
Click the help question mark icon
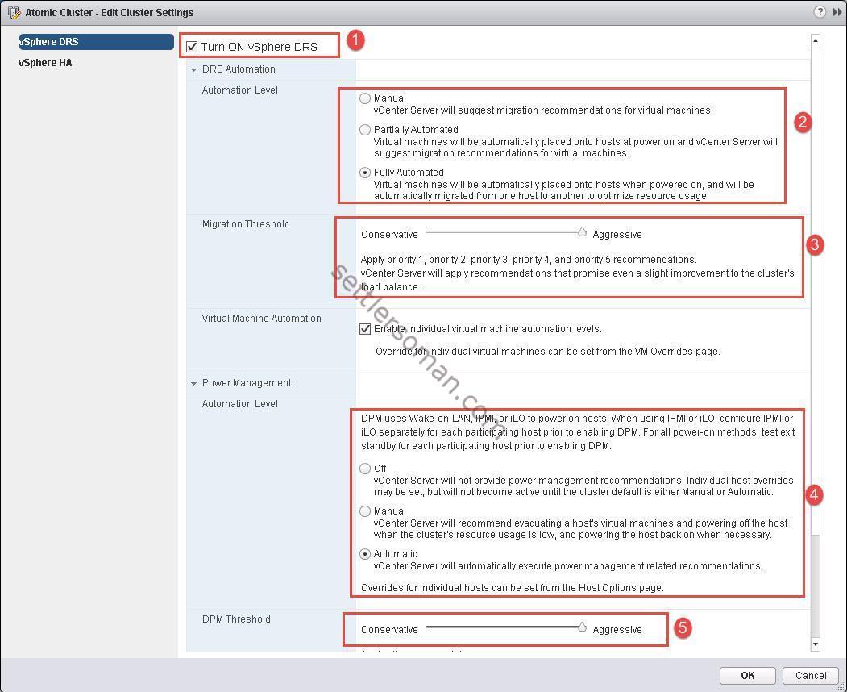point(820,12)
